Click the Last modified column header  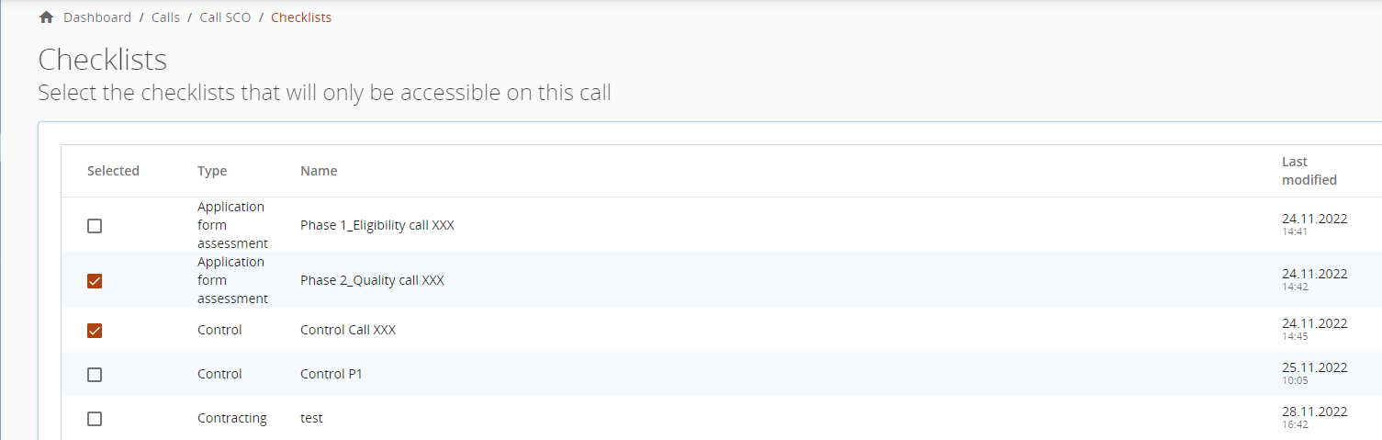1309,171
